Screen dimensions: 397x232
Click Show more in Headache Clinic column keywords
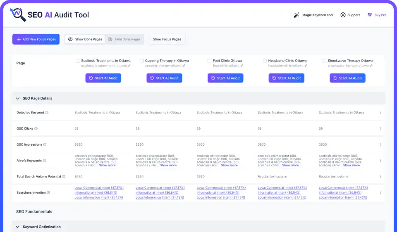(x=290, y=165)
